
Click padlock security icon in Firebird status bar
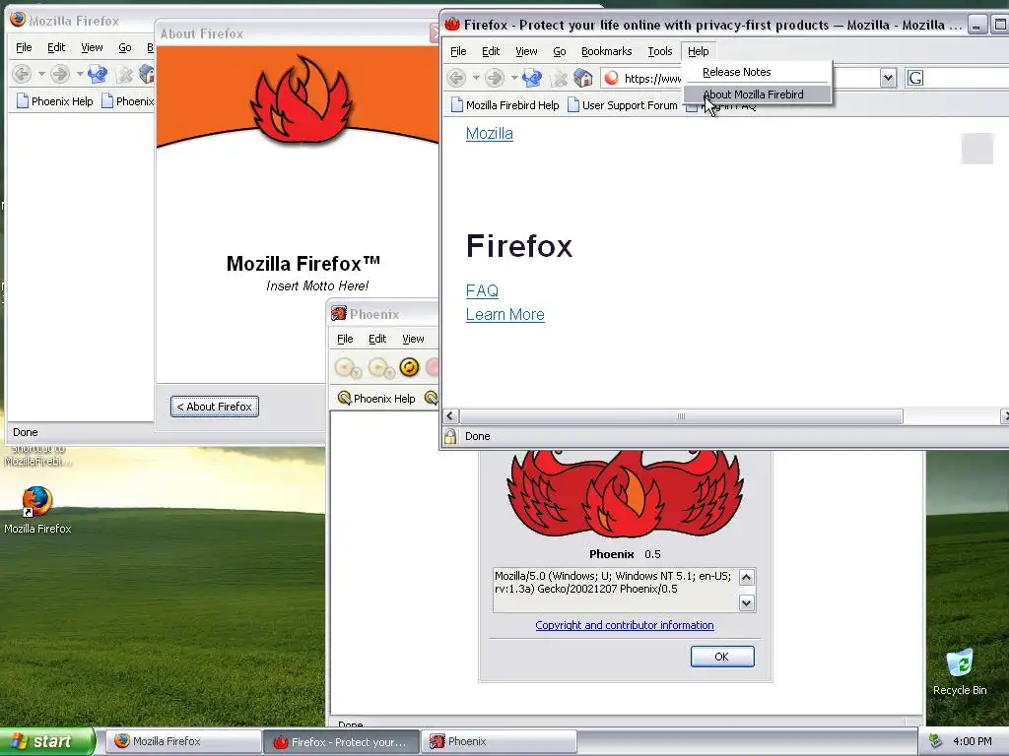click(450, 436)
